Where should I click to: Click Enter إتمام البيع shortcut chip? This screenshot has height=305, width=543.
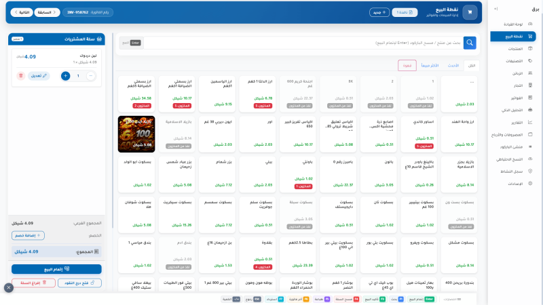(x=421, y=299)
